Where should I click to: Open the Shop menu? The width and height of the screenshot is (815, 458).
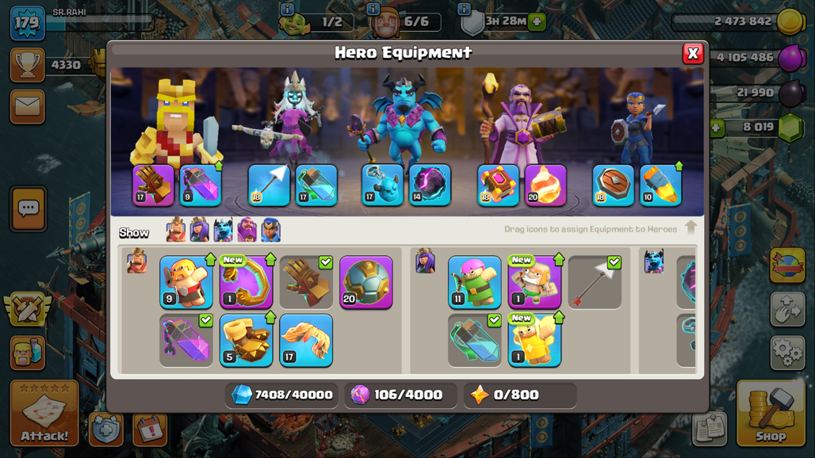(x=771, y=414)
